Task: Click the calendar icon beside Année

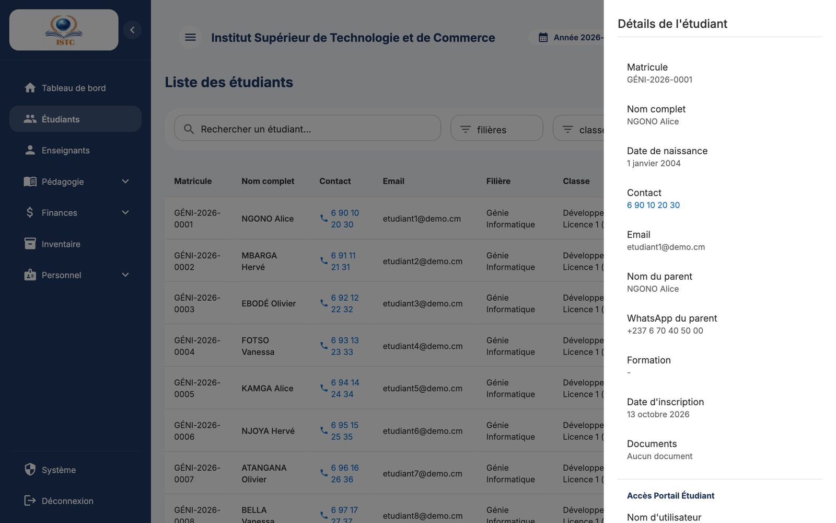Action: 543,38
